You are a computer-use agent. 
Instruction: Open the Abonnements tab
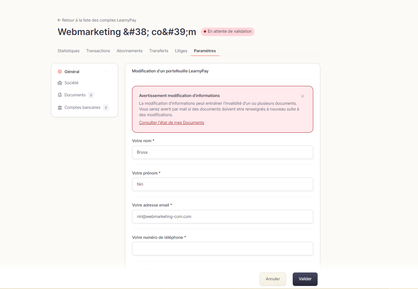pyautogui.click(x=130, y=51)
